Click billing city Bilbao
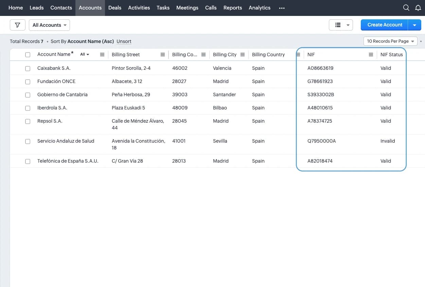 coord(220,108)
